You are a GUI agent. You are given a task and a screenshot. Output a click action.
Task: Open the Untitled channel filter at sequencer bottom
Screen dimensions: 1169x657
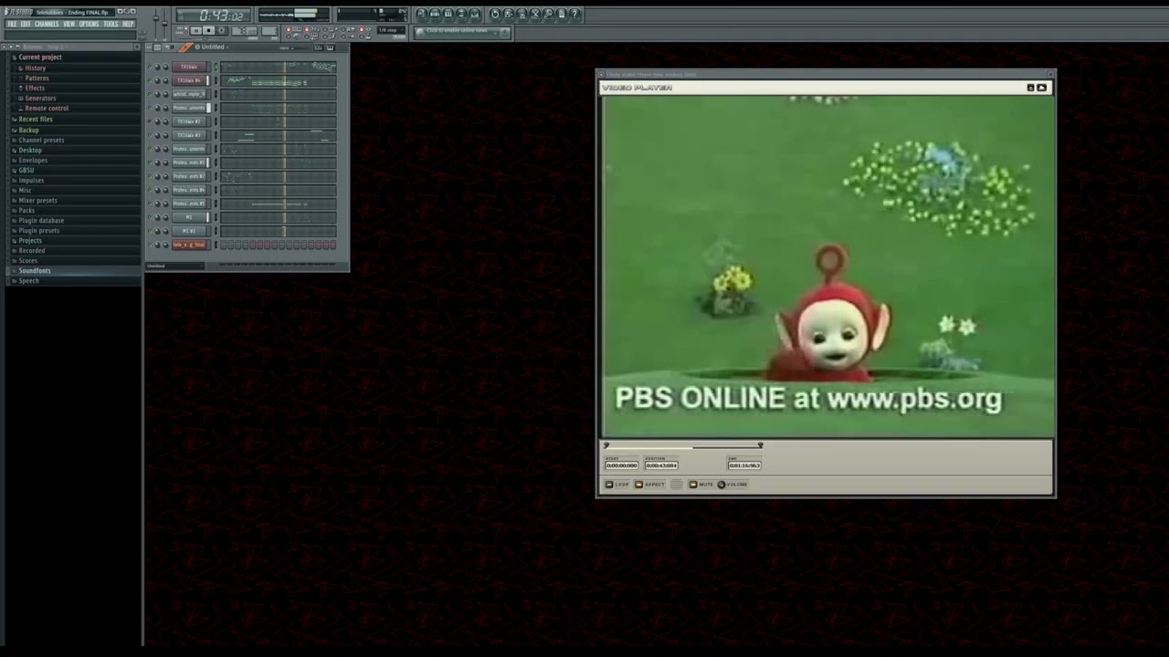(175, 266)
